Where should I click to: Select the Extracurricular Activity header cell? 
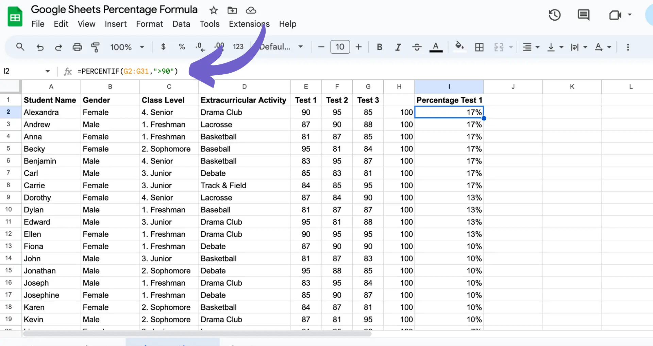coord(244,100)
